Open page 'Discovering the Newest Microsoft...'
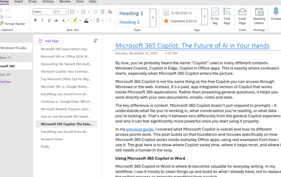 click(x=66, y=64)
